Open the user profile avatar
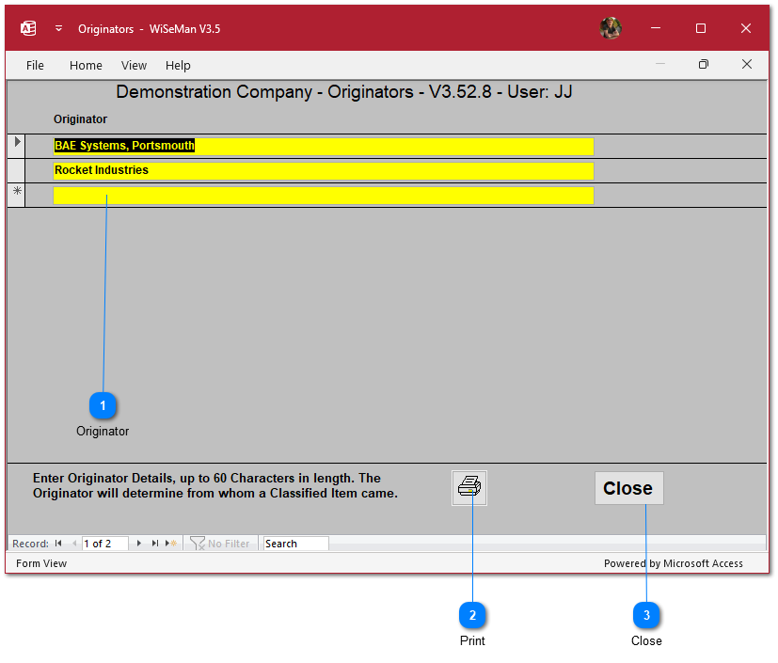Screen dimensions: 778x663 click(x=611, y=28)
